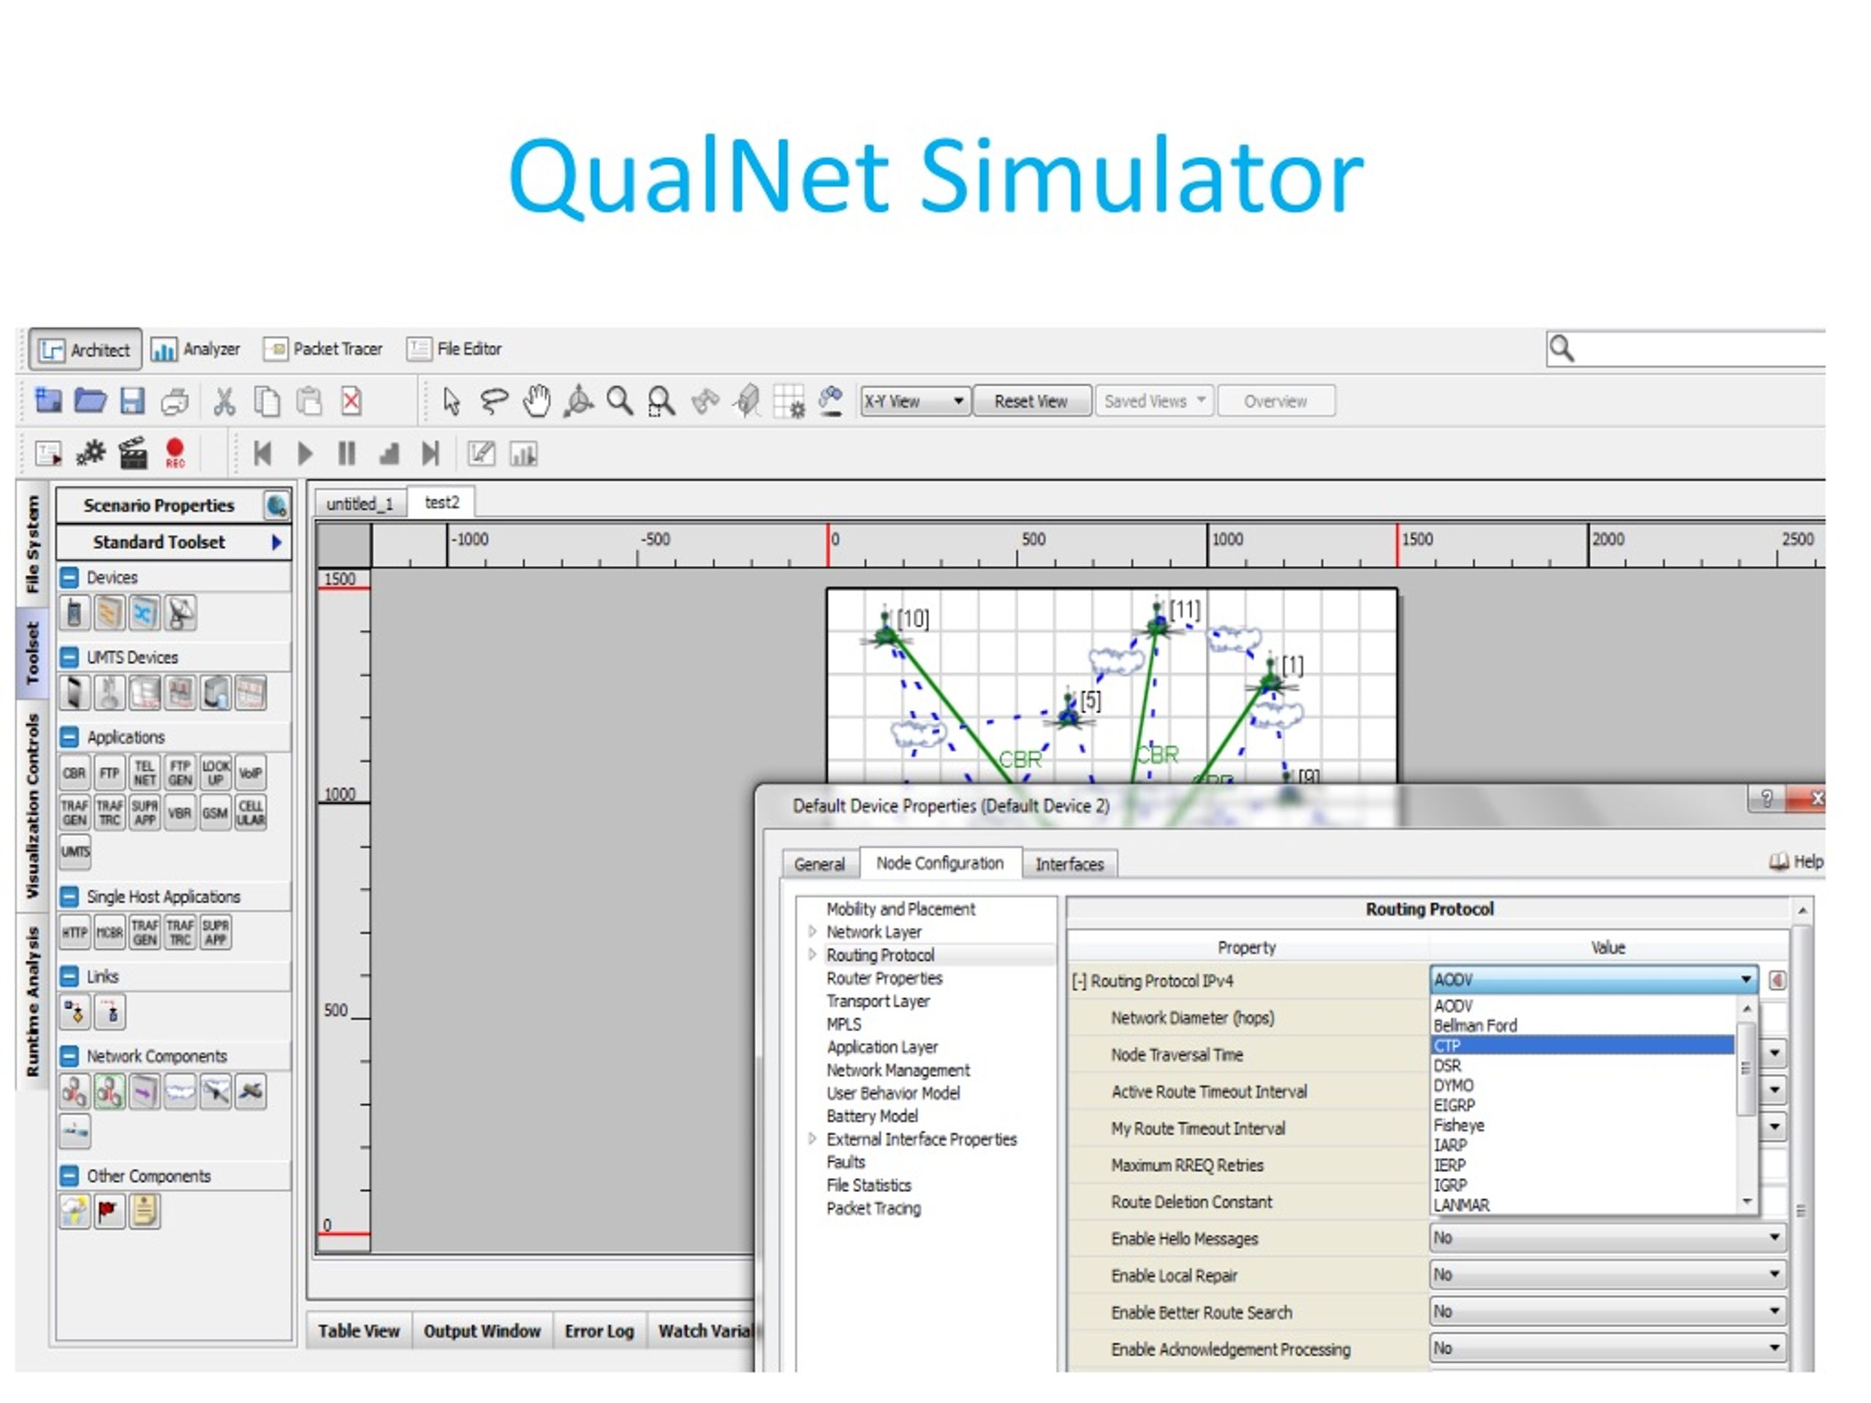This screenshot has height=1403, width=1871.
Task: Click the Overview button
Action: [1275, 401]
